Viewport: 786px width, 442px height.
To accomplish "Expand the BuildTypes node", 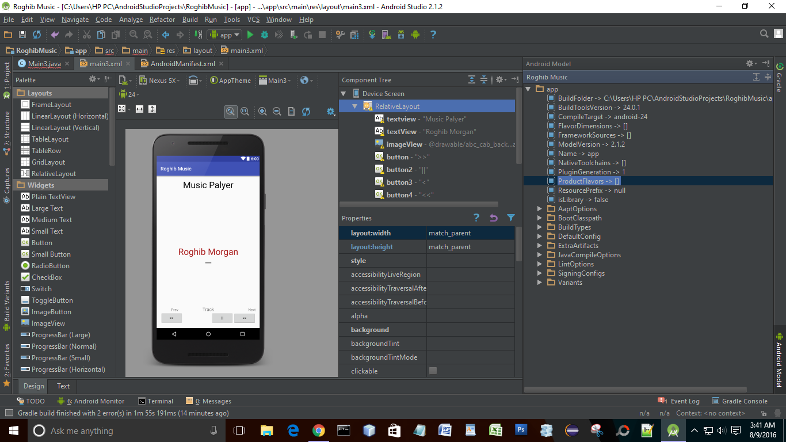I will coord(540,227).
